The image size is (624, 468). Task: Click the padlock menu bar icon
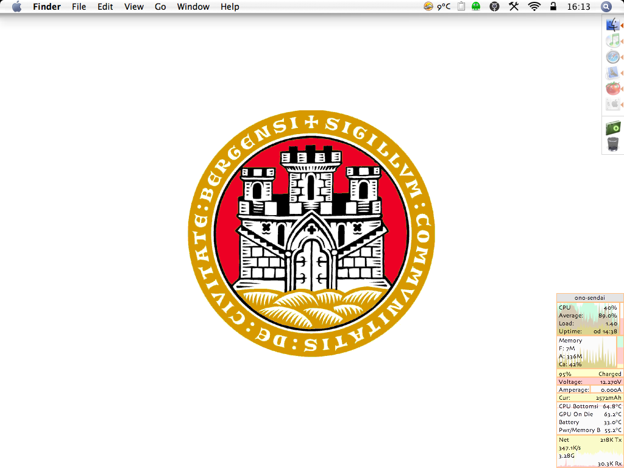click(553, 6)
